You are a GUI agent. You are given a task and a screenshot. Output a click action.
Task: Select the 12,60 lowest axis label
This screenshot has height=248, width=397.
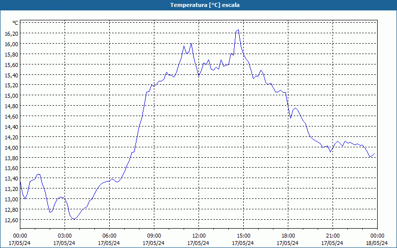coord(11,220)
